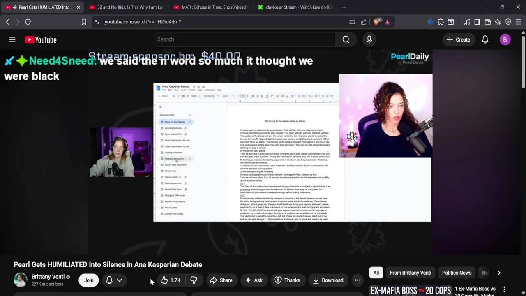The image size is (526, 296).
Task: Like the video
Action: (x=171, y=280)
